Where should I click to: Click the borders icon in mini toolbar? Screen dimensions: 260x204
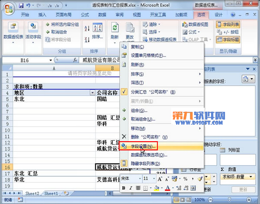click(145, 188)
